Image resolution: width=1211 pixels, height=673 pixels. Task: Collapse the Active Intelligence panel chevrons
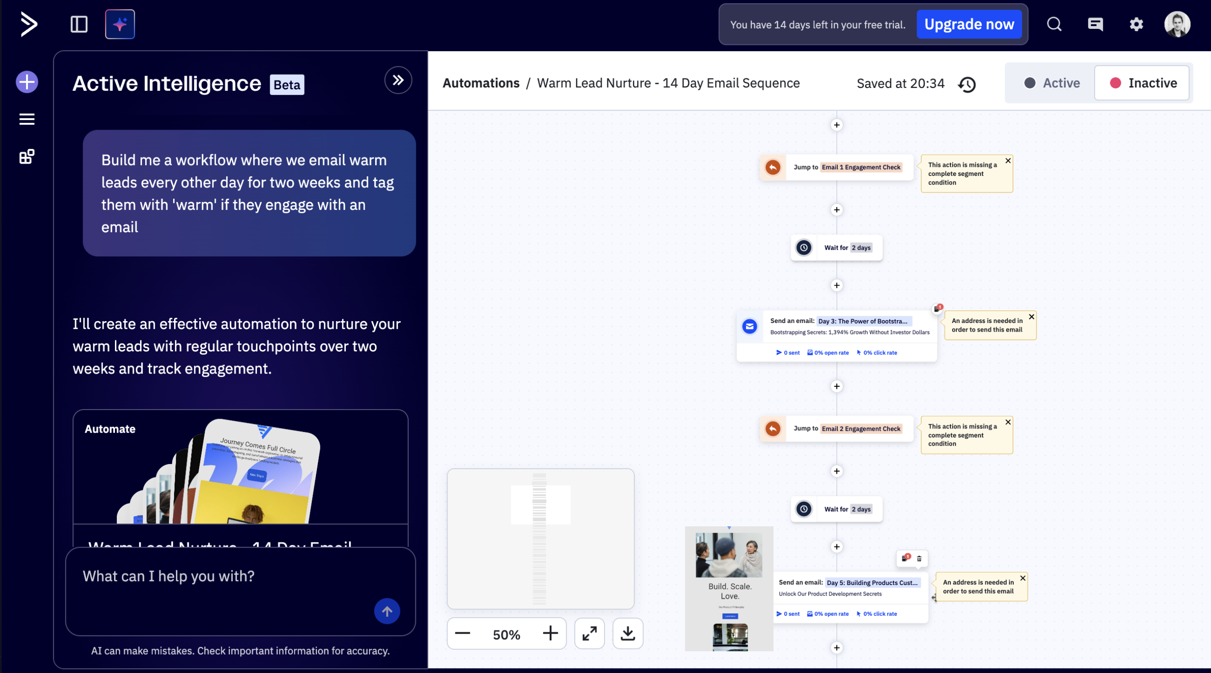pos(398,80)
